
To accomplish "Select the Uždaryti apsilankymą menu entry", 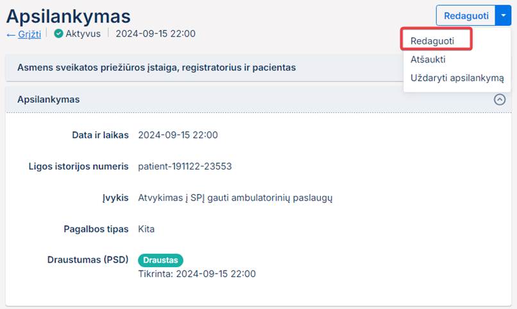I will [457, 78].
